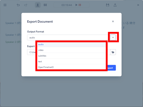Pause playback with the pause icon
This screenshot has height=107, width=143.
click(80, 5)
